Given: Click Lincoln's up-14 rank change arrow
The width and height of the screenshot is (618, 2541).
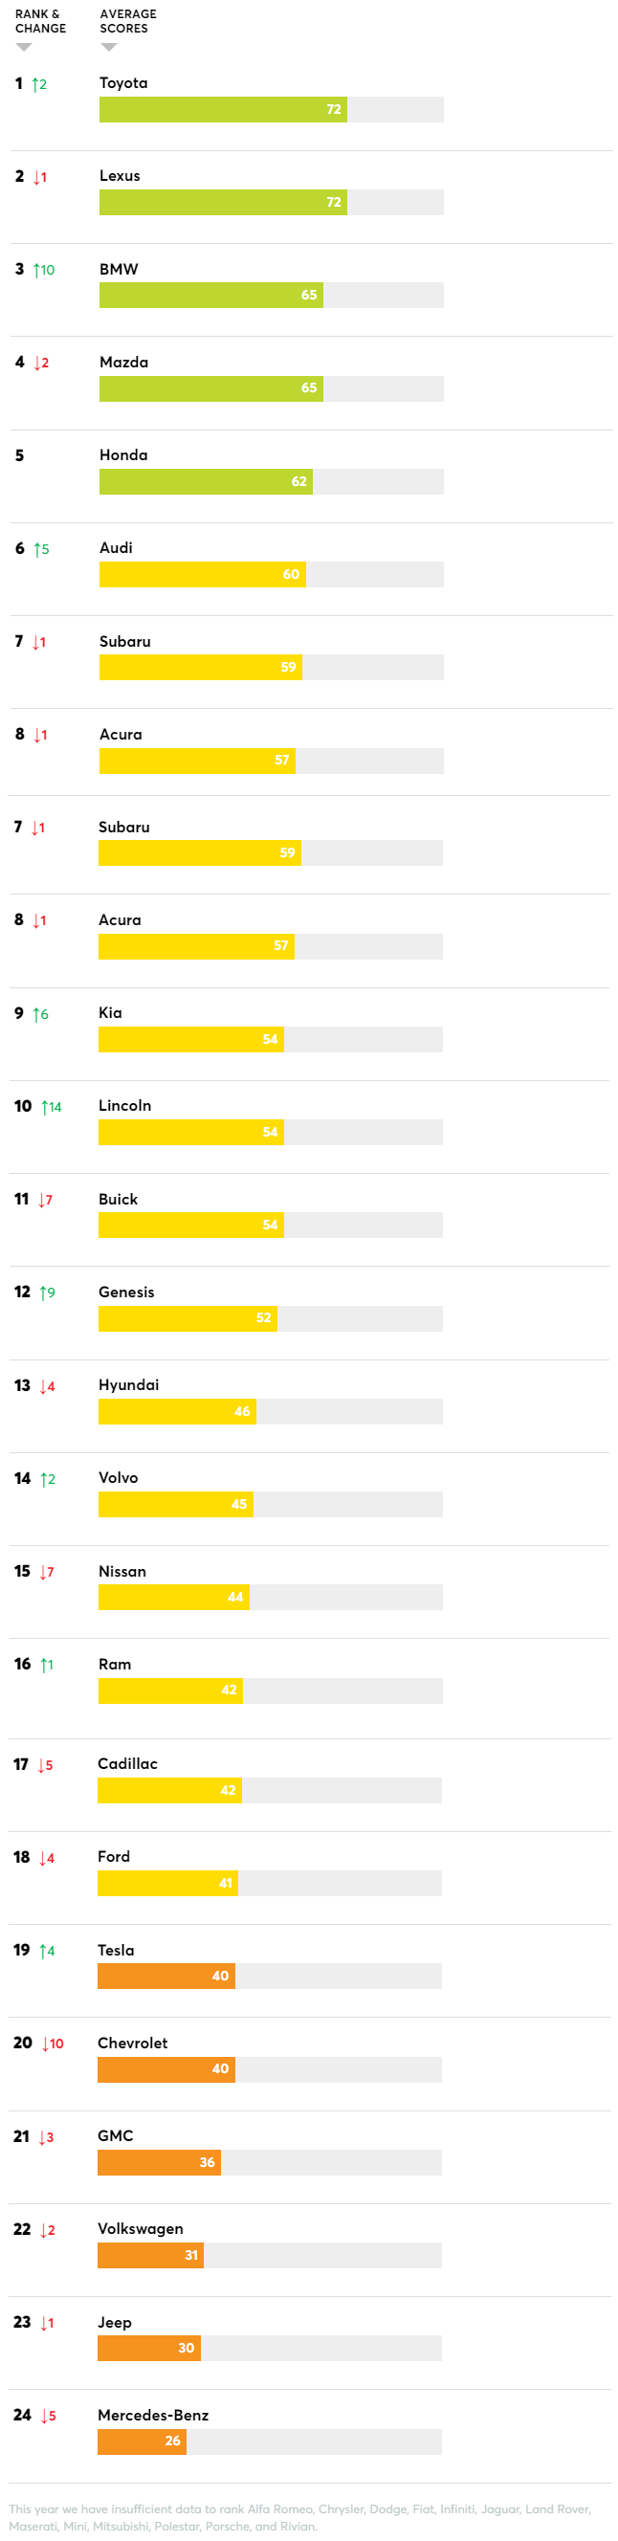Looking at the screenshot, I should point(51,1108).
